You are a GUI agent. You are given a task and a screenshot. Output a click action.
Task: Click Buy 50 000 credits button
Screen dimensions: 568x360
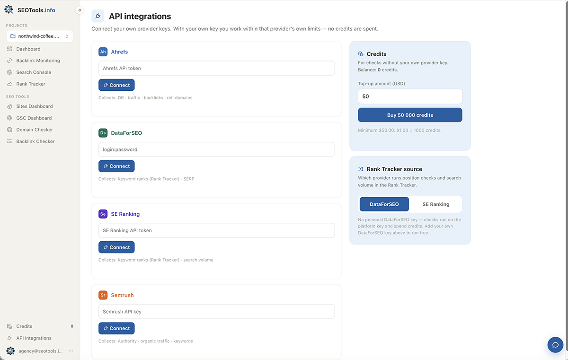click(x=410, y=115)
